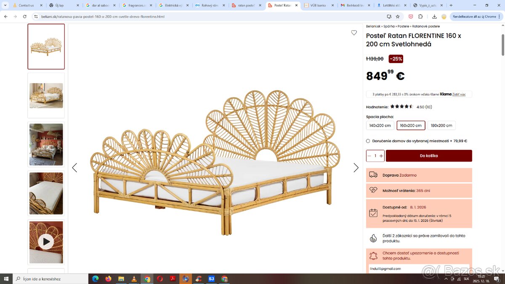Show previous product image with left arrow
The image size is (505, 284).
[74, 168]
